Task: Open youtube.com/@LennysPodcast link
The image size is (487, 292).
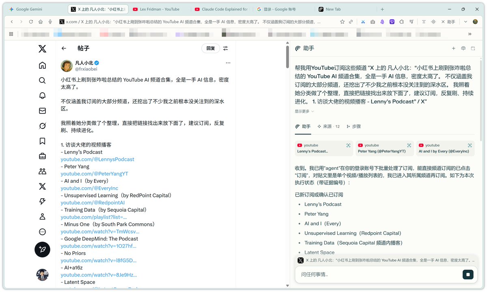Action: click(97, 159)
